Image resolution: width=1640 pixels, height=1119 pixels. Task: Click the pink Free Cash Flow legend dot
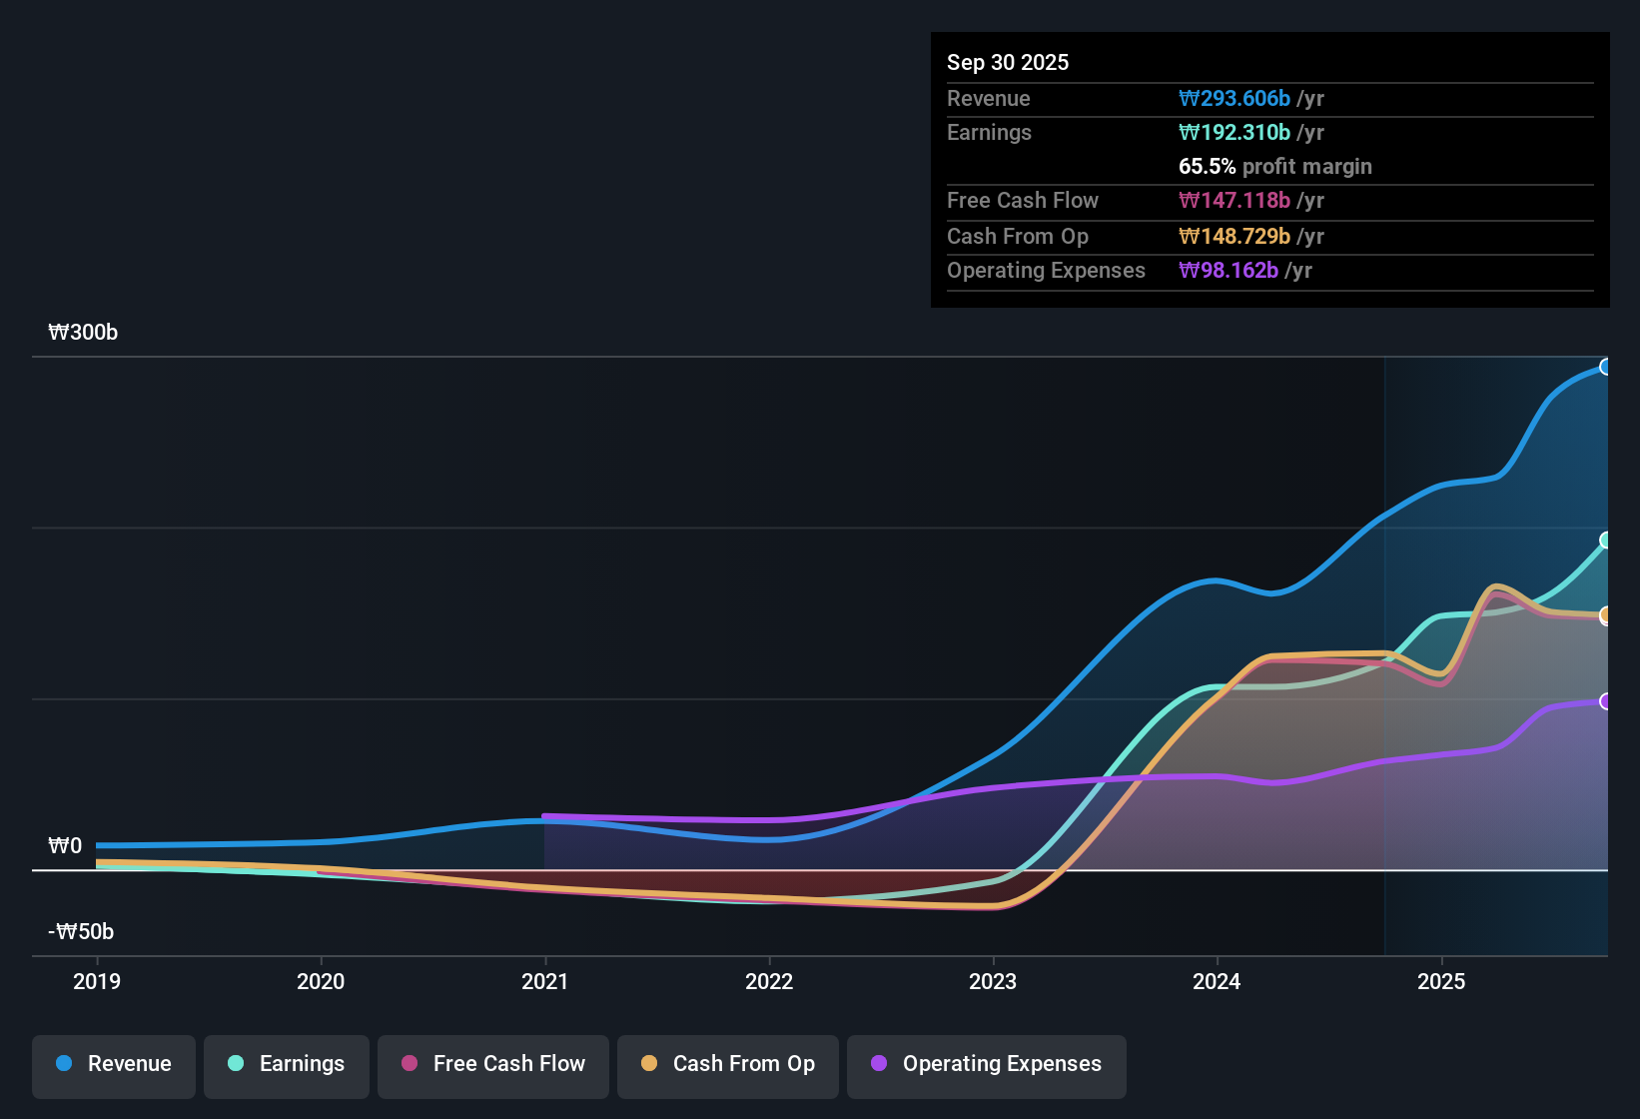409,1064
